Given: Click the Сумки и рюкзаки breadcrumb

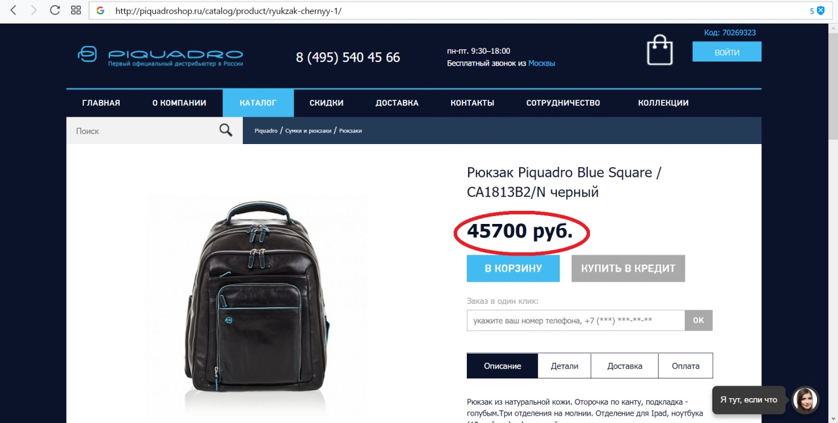Looking at the screenshot, I should [308, 131].
